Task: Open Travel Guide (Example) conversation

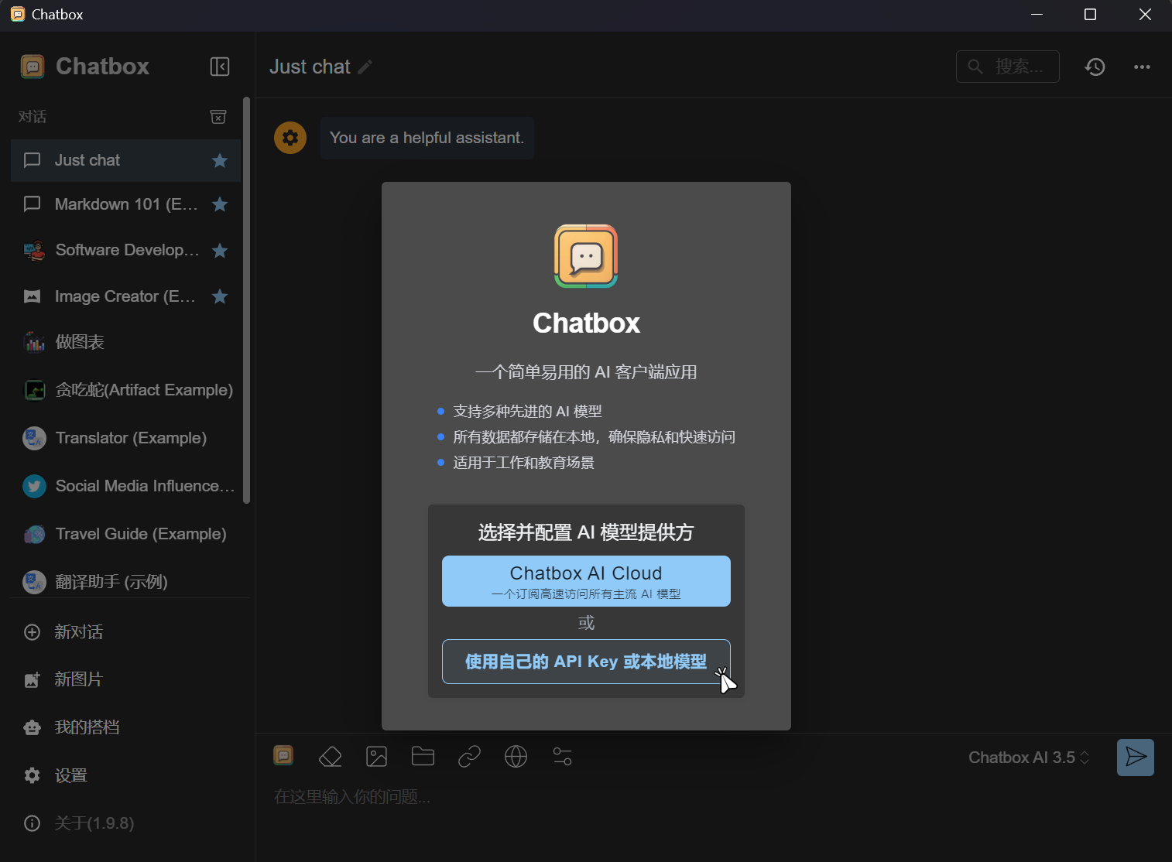Action: (x=125, y=534)
